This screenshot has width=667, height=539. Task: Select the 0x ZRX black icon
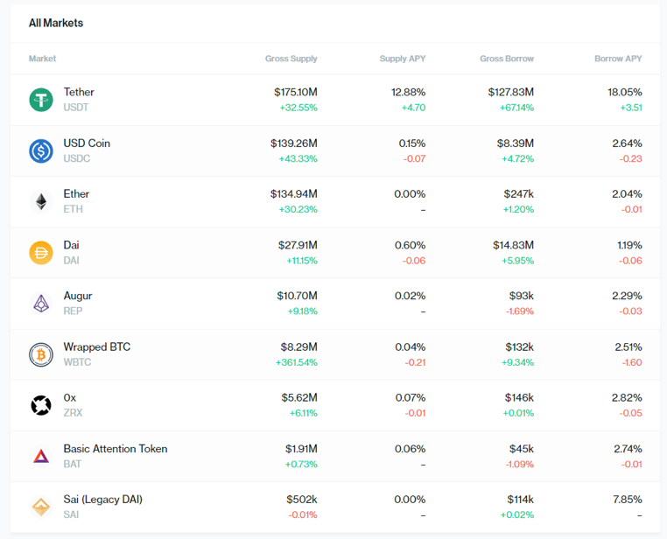(x=41, y=405)
